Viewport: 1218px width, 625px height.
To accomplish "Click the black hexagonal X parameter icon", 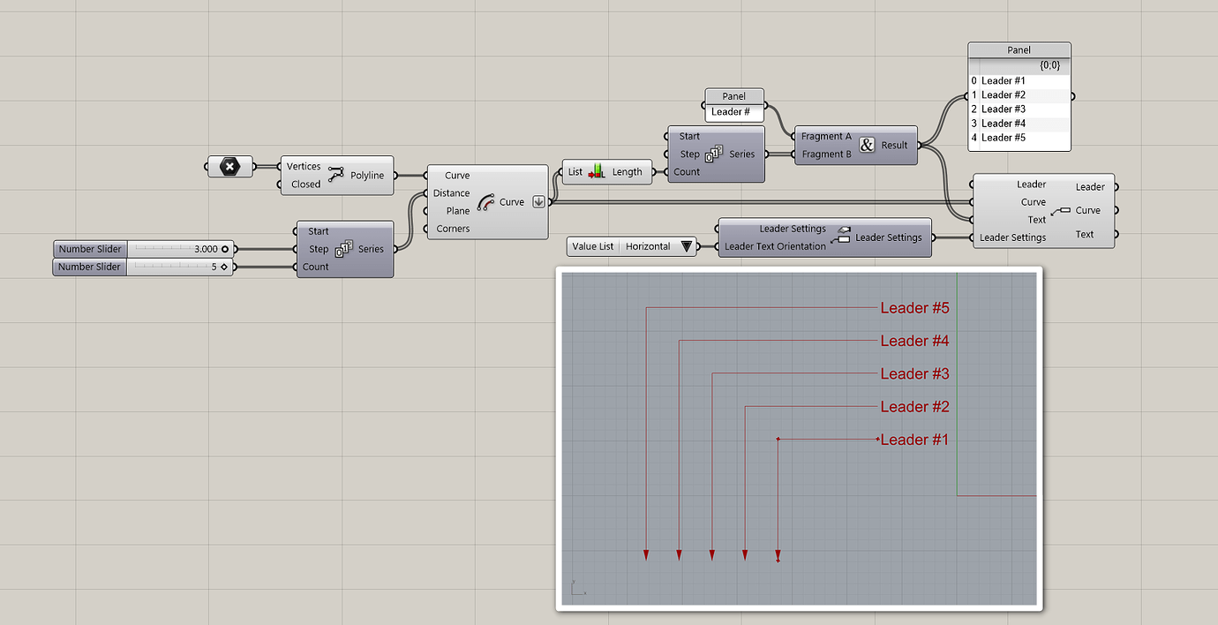I will click(229, 166).
